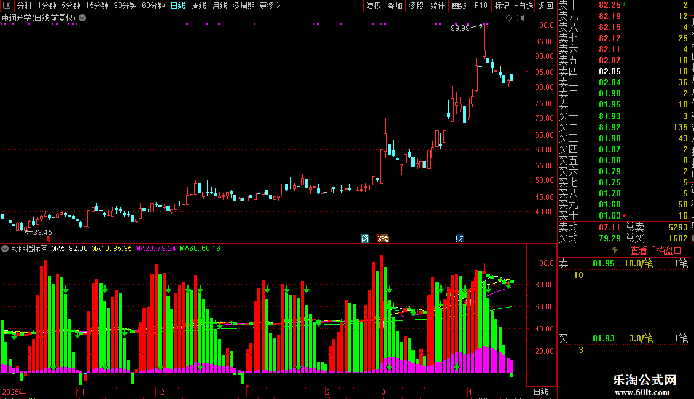Switch to 1分钟 chart period
This screenshot has width=694, height=399.
47,6
